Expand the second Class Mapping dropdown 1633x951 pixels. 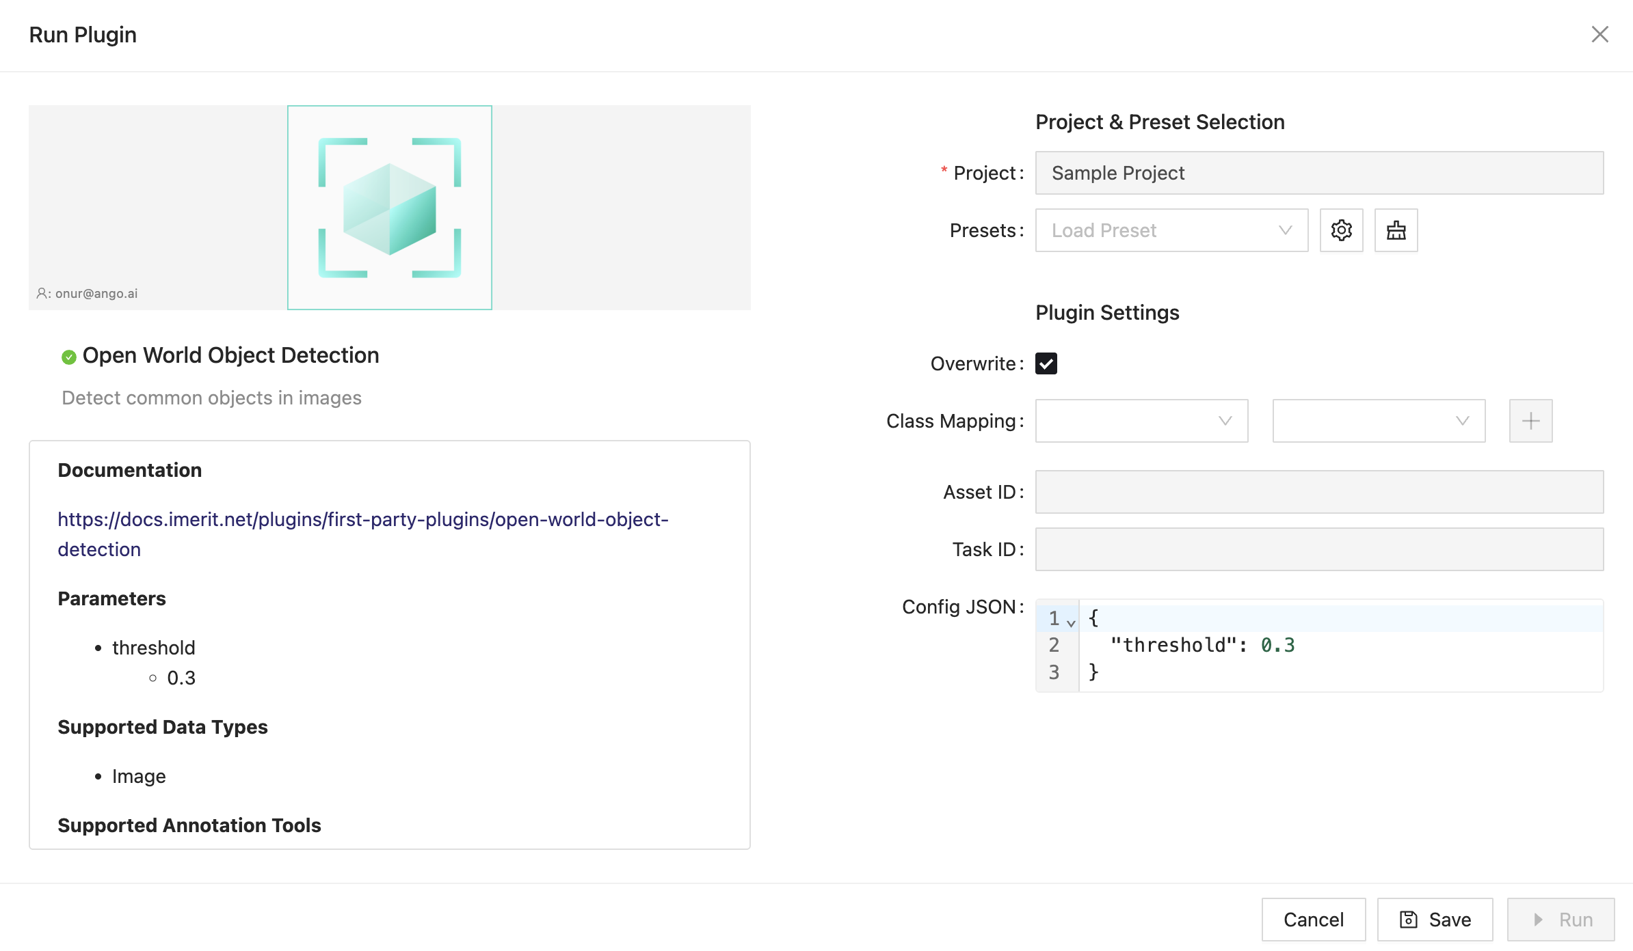click(1378, 421)
